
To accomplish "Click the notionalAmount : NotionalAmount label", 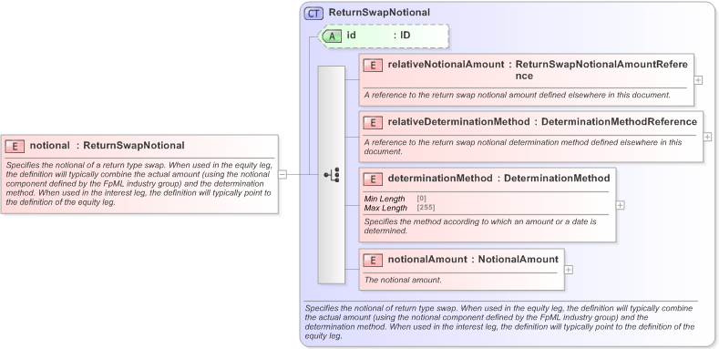I will tap(473, 259).
